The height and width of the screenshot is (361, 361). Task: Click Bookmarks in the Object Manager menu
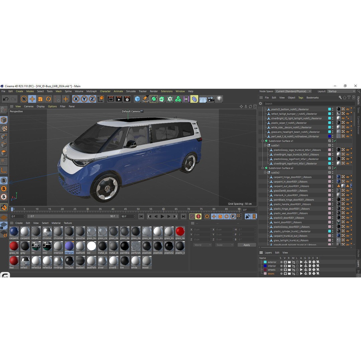(313, 97)
